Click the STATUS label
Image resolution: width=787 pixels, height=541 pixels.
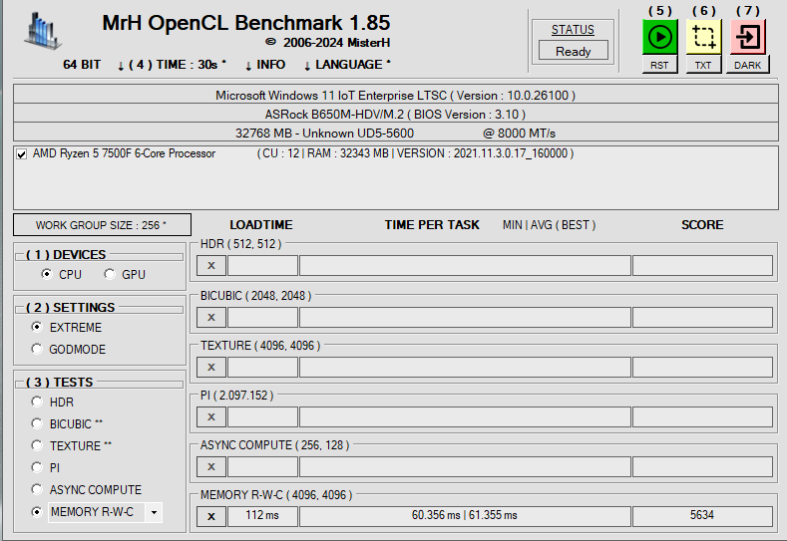(573, 30)
